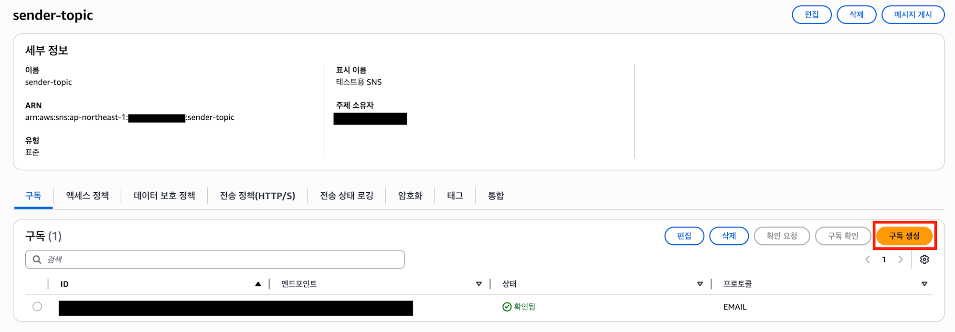This screenshot has height=332, width=955.
Task: Go to previous page of subscriptions
Action: [x=868, y=259]
